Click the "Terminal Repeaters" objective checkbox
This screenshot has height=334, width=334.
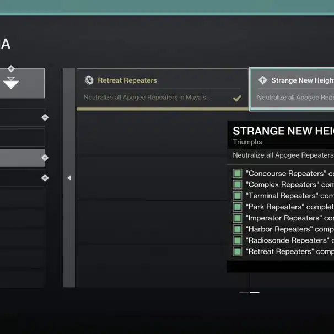tap(238, 196)
